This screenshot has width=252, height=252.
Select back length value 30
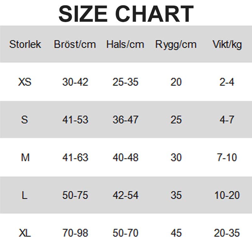[176, 157]
